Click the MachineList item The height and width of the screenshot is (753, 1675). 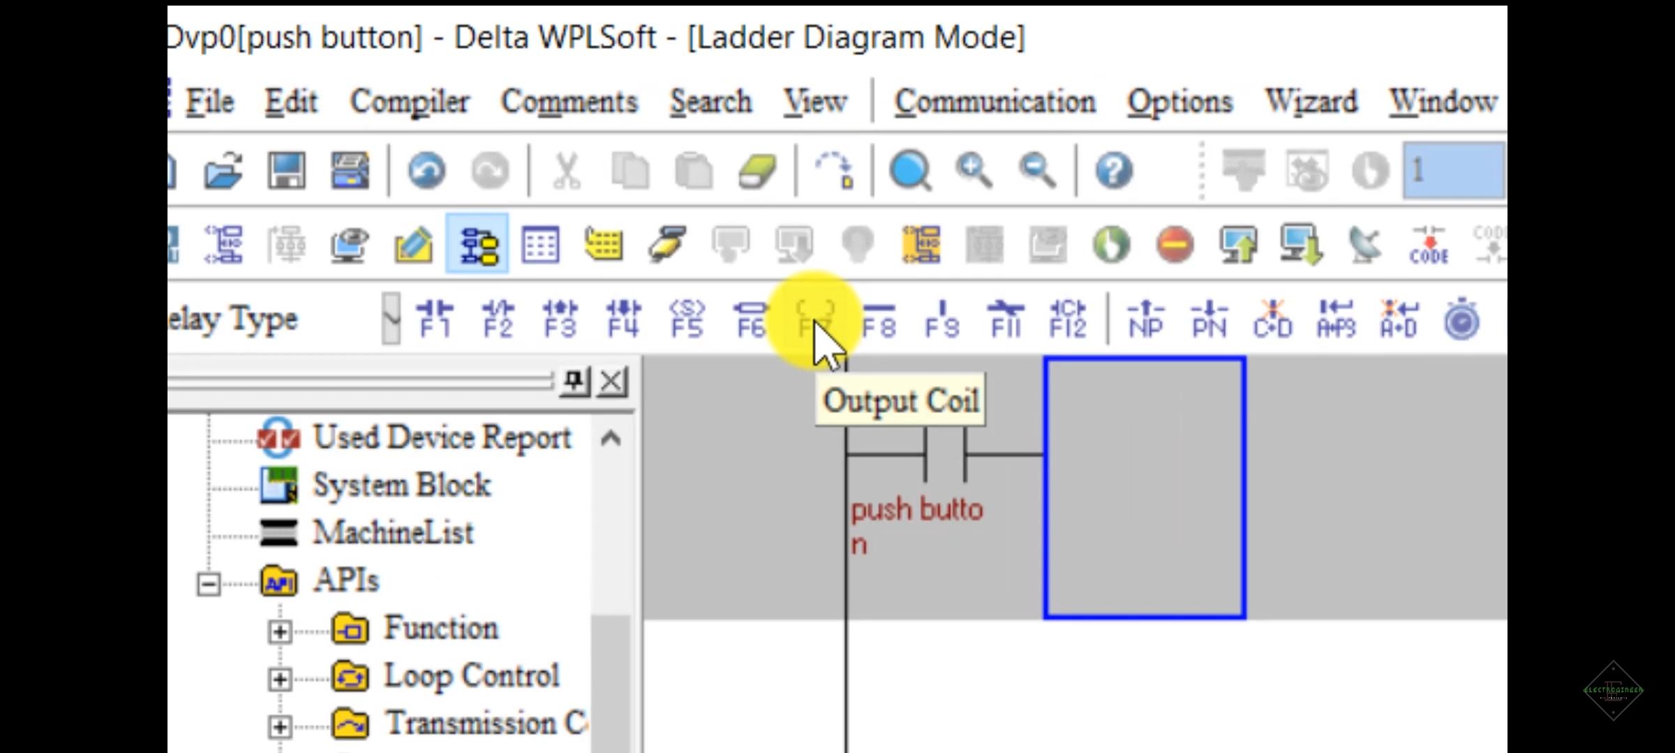tap(393, 532)
